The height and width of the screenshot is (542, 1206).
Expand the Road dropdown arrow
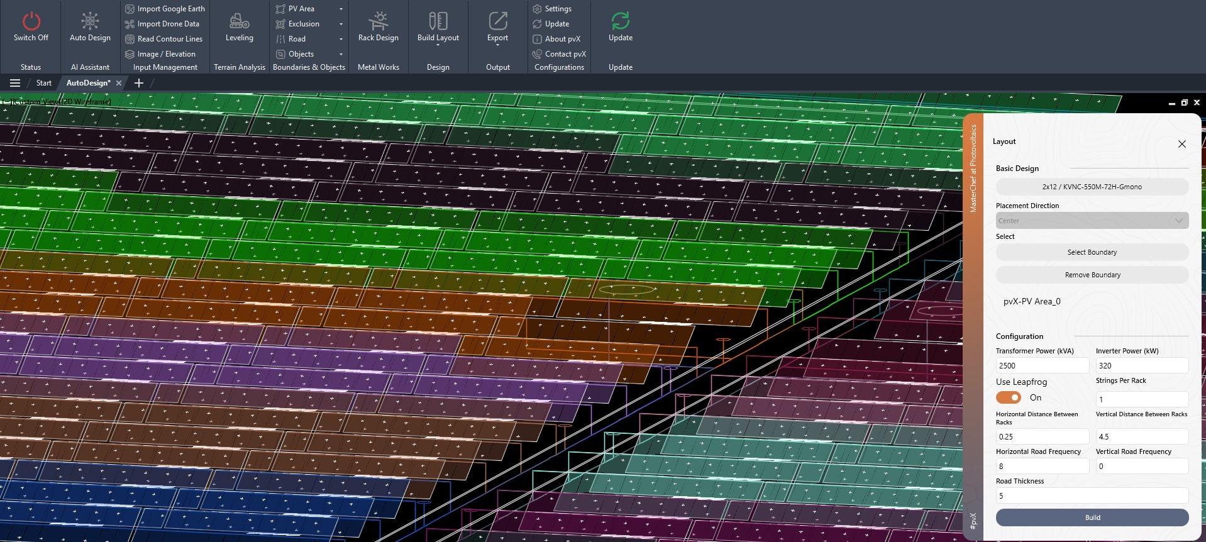coord(341,39)
